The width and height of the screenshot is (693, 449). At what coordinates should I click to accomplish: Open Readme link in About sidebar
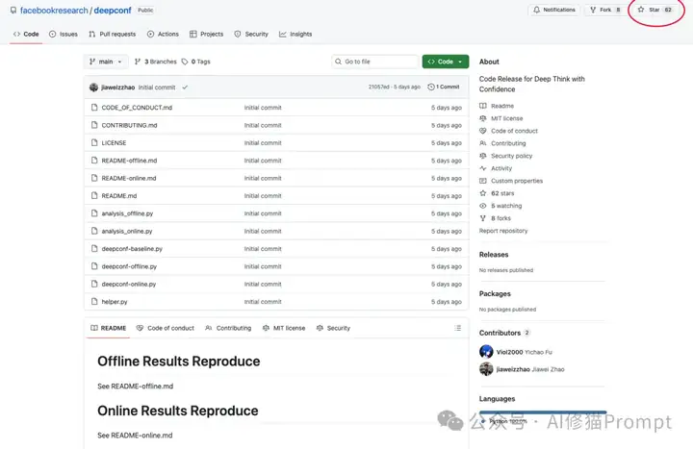pyautogui.click(x=502, y=106)
